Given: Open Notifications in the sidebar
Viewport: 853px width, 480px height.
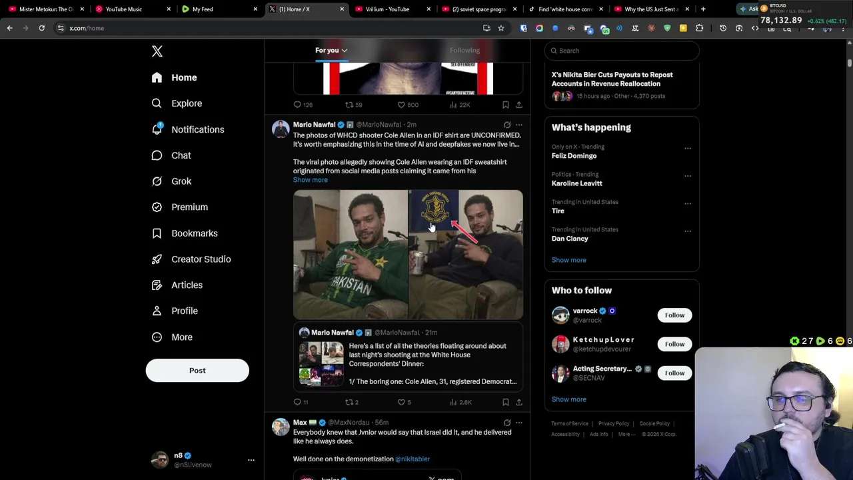Looking at the screenshot, I should pos(188,129).
